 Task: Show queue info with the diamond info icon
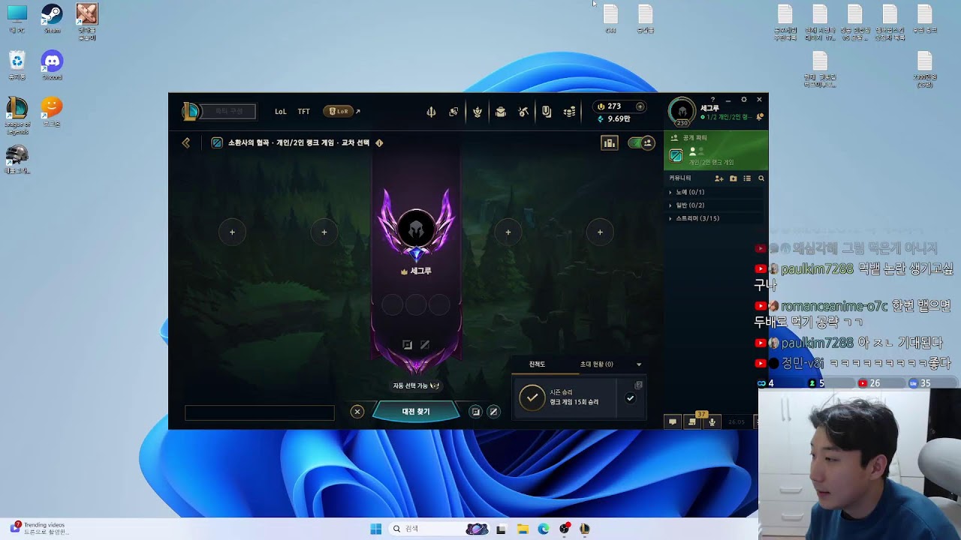[x=379, y=142]
